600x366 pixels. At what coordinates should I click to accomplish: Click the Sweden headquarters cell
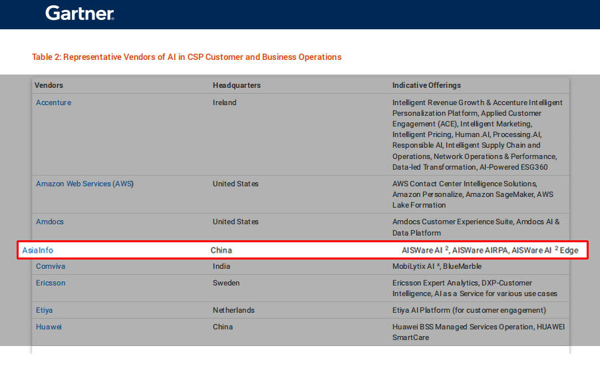(x=225, y=283)
